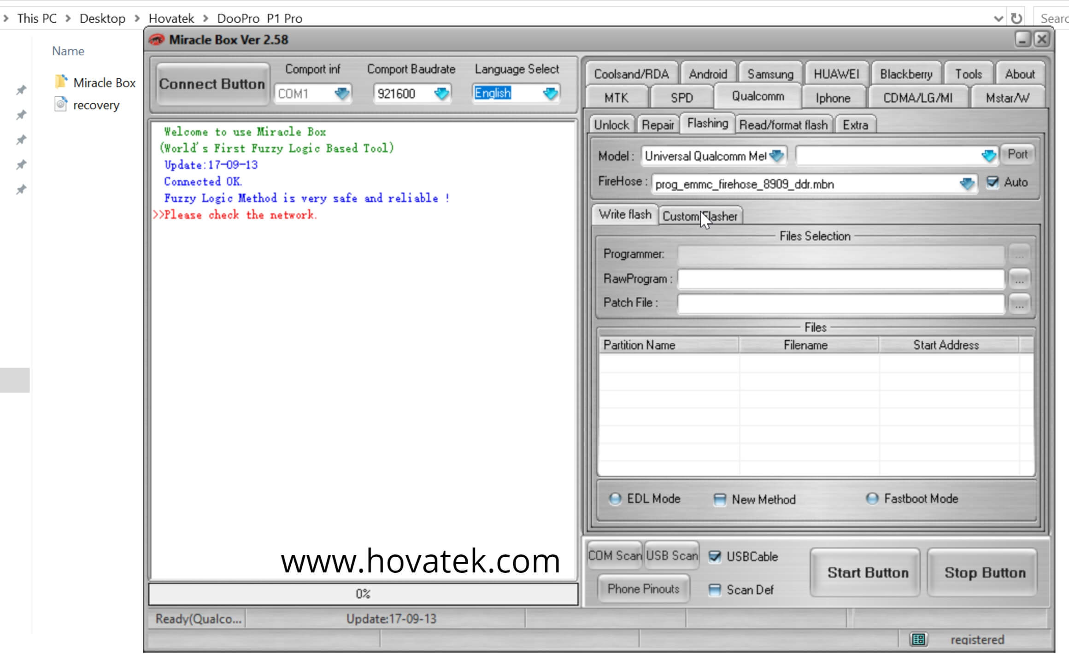Click the Filename column header
Viewport: 1069px width, 654px height.
[808, 345]
